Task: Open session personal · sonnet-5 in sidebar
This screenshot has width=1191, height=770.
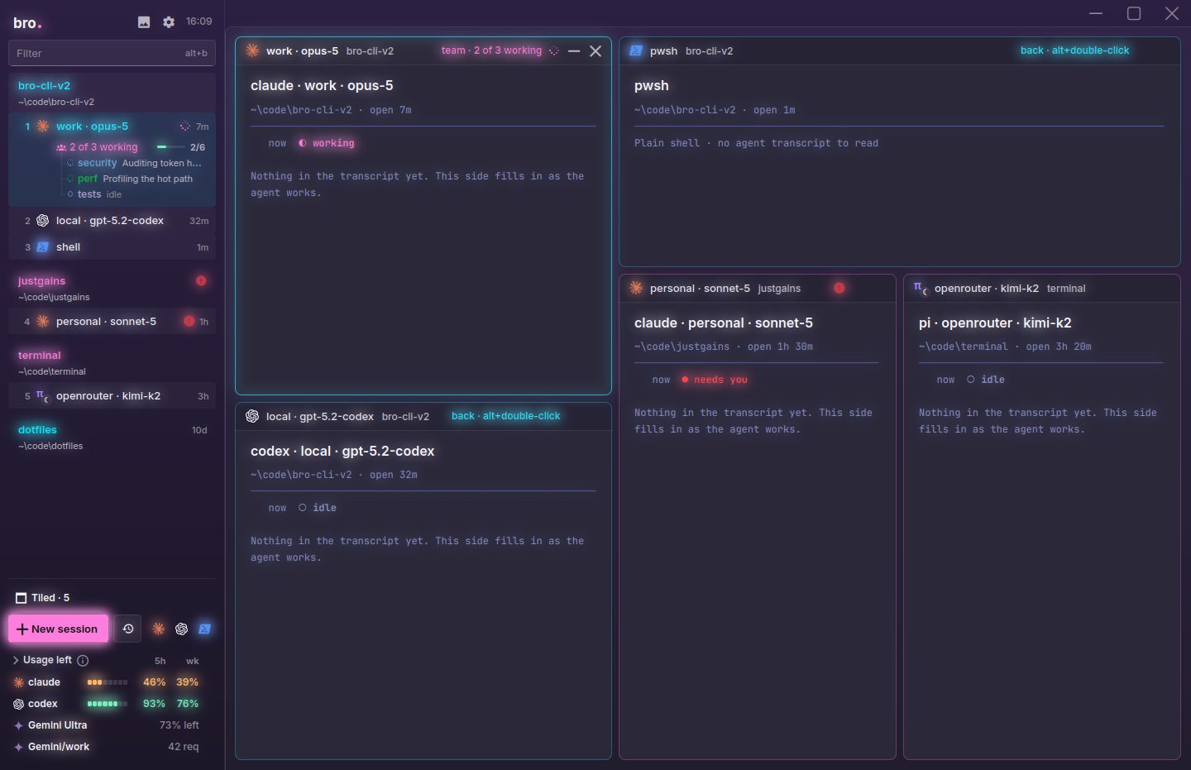Action: pos(112,322)
